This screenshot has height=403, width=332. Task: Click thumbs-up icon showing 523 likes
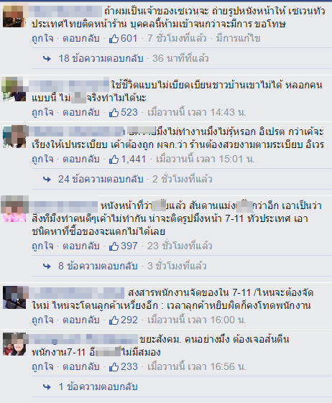(114, 113)
